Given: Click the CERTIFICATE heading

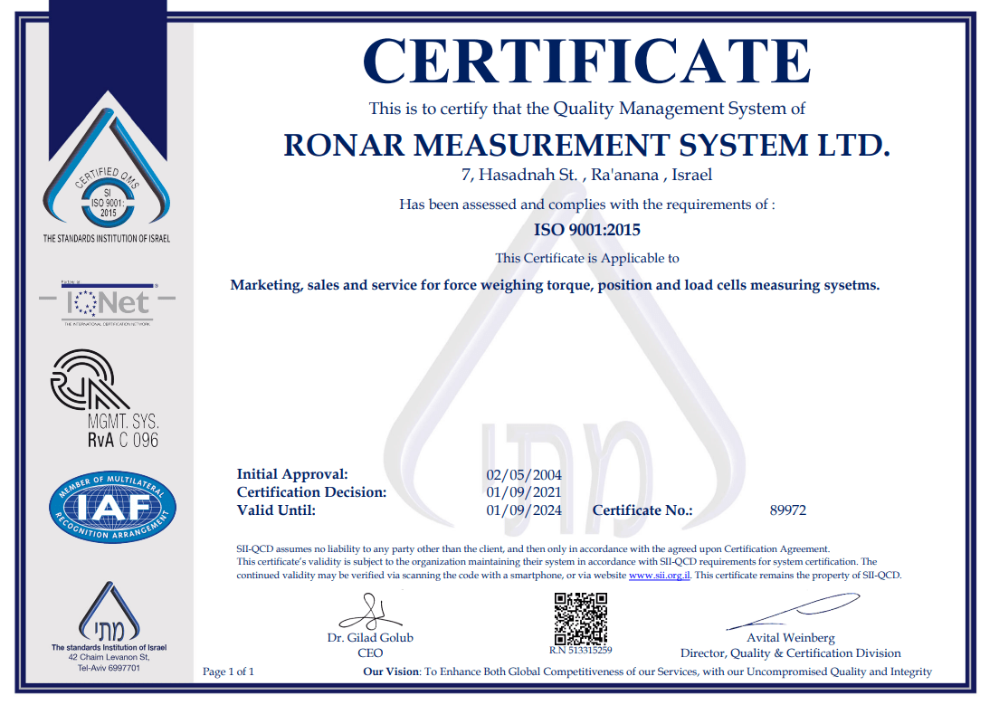Looking at the screenshot, I should coord(586,62).
